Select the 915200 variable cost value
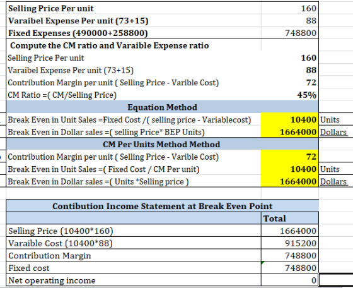 pyautogui.click(x=290, y=243)
